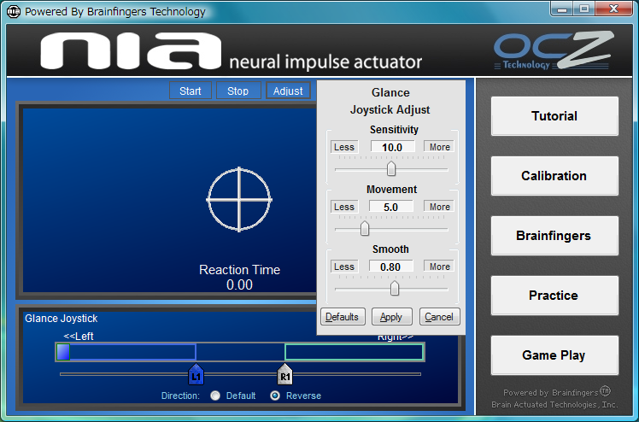Click the Adjust button
The height and width of the screenshot is (422, 639).
pyautogui.click(x=288, y=91)
